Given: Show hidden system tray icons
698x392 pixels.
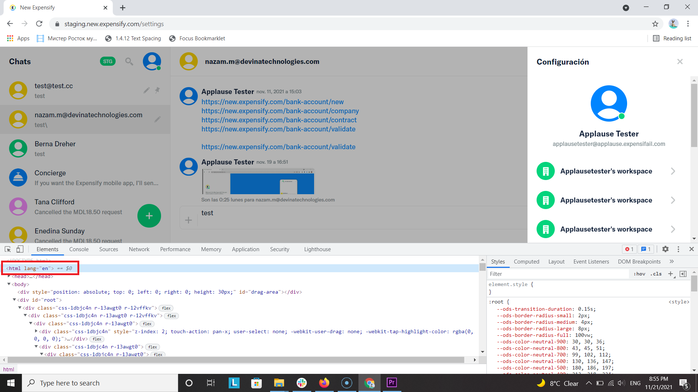Looking at the screenshot, I should [x=589, y=383].
